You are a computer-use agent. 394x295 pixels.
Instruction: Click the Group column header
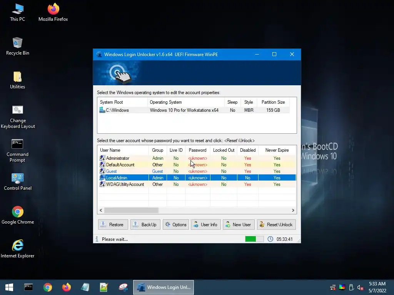click(x=157, y=150)
